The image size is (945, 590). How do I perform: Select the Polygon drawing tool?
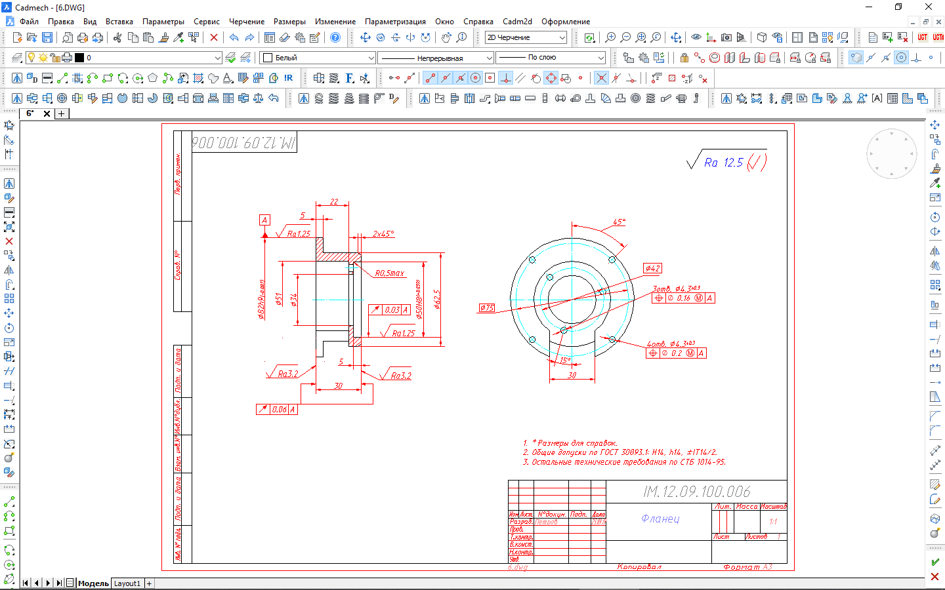(x=152, y=79)
